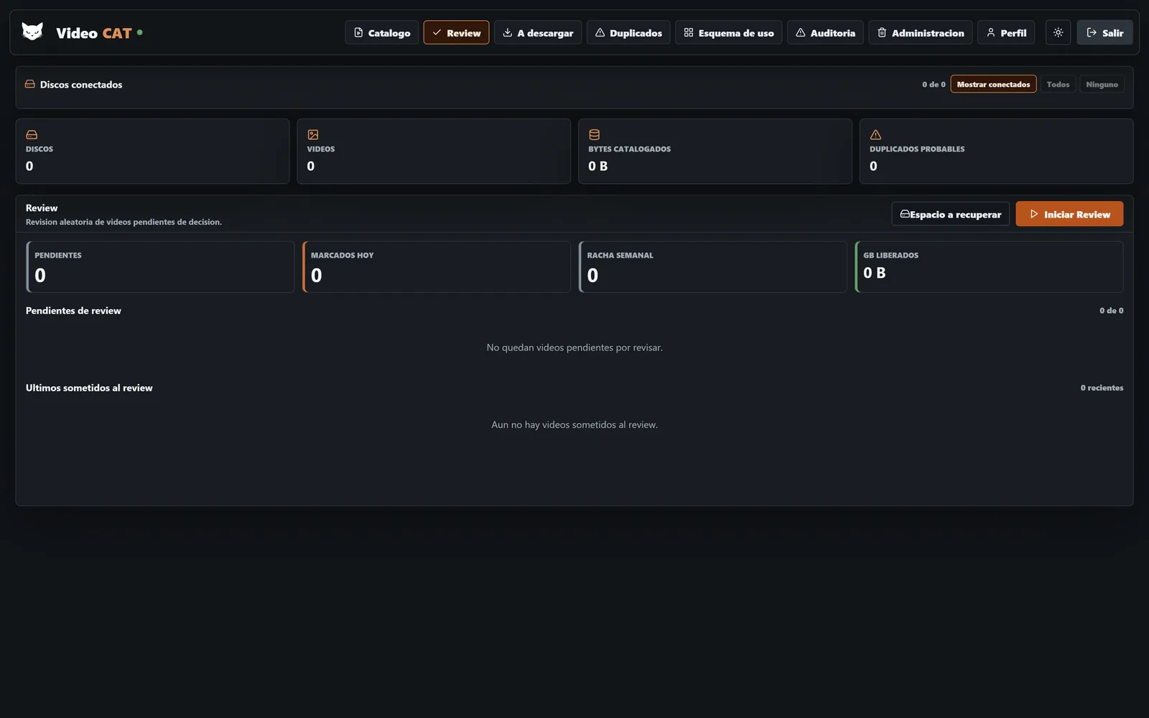The height and width of the screenshot is (718, 1149).
Task: Go to the A descargar section
Action: [538, 32]
